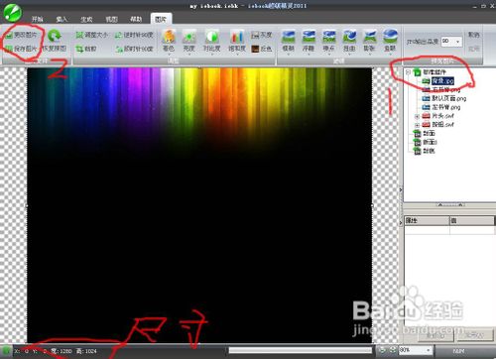Apply the 灰度 grayscale effect

(x=262, y=35)
